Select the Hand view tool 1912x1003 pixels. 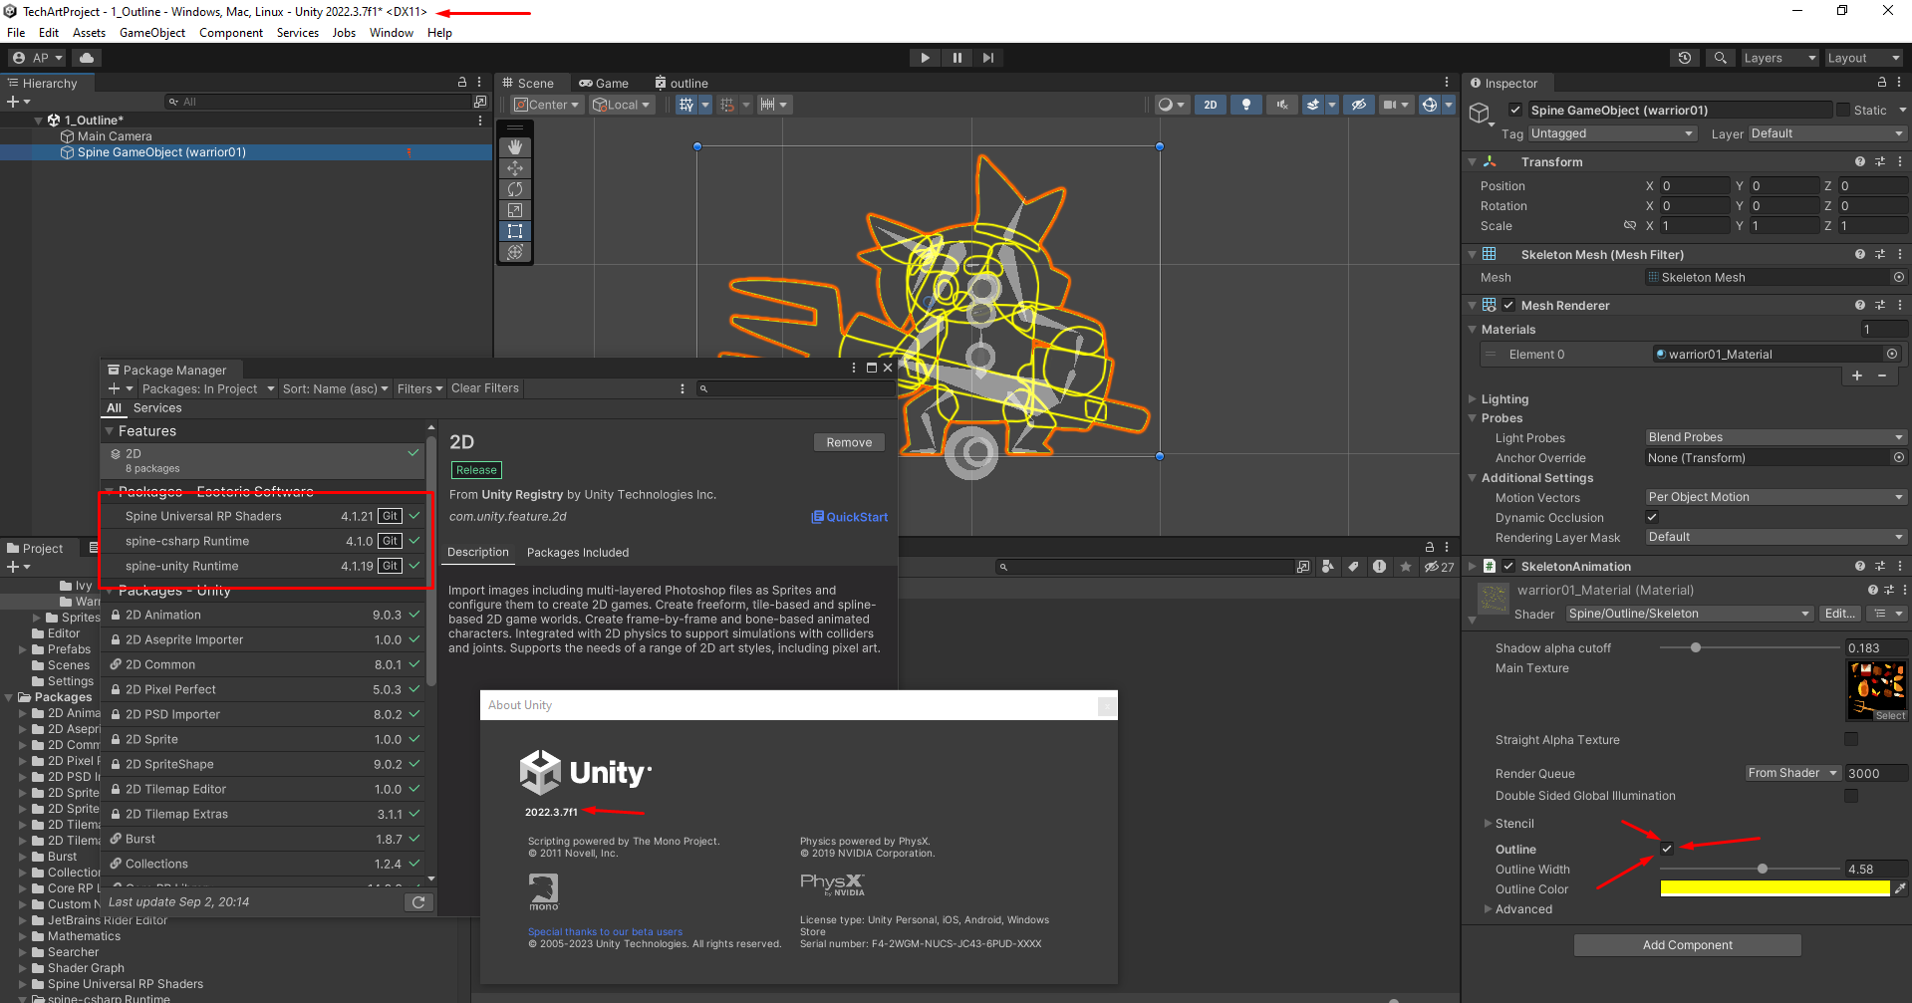(515, 147)
